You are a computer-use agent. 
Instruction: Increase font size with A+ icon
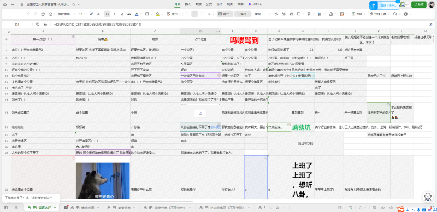coord(91,14)
